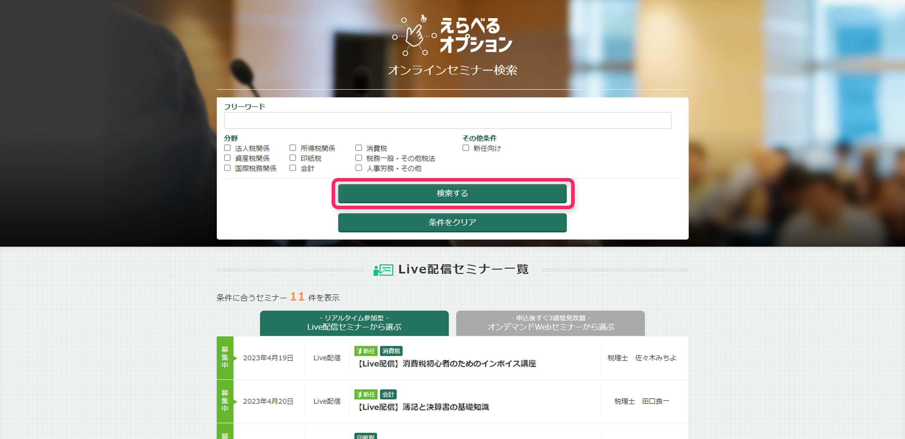
Task: Click the 消費税 tag on the April 19 seminar
Action: click(x=391, y=351)
